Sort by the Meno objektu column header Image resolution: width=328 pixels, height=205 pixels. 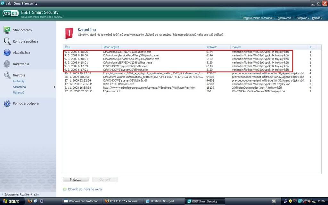pyautogui.click(x=153, y=47)
